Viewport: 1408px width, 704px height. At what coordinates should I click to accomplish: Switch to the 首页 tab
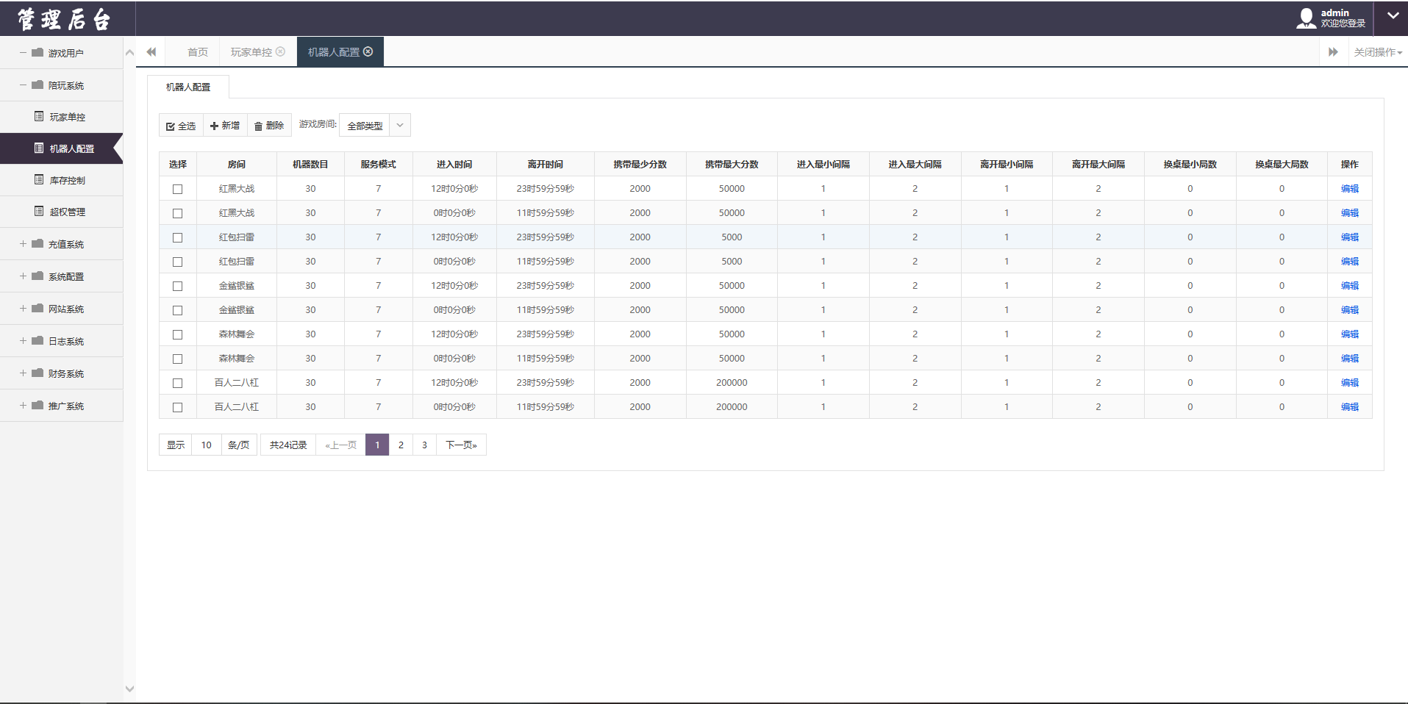[197, 52]
